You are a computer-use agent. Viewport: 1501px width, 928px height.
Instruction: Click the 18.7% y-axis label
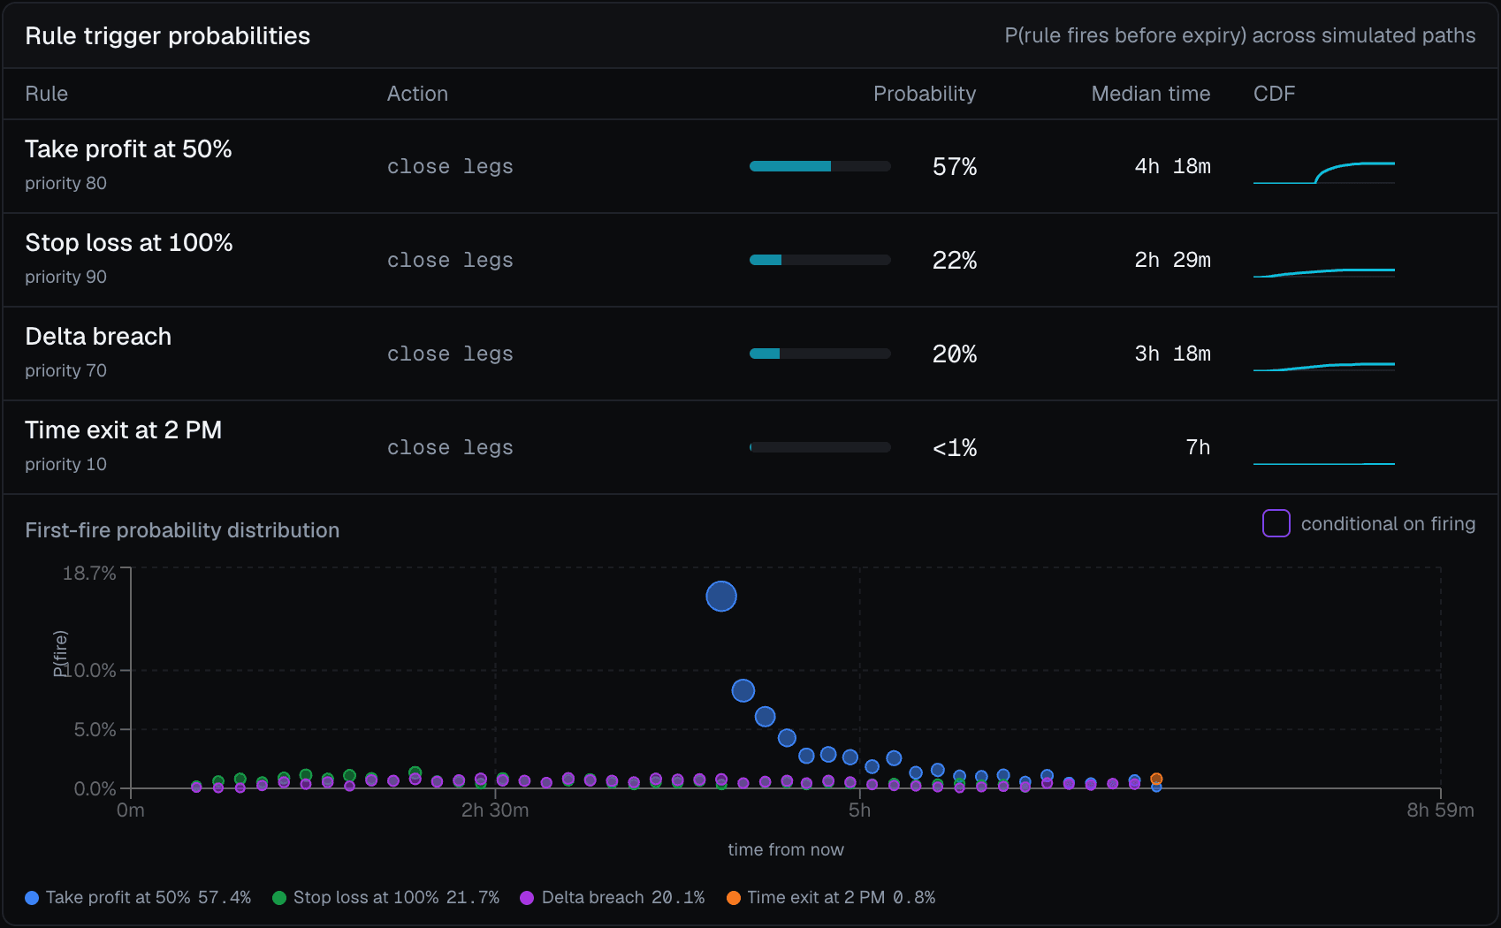(89, 573)
